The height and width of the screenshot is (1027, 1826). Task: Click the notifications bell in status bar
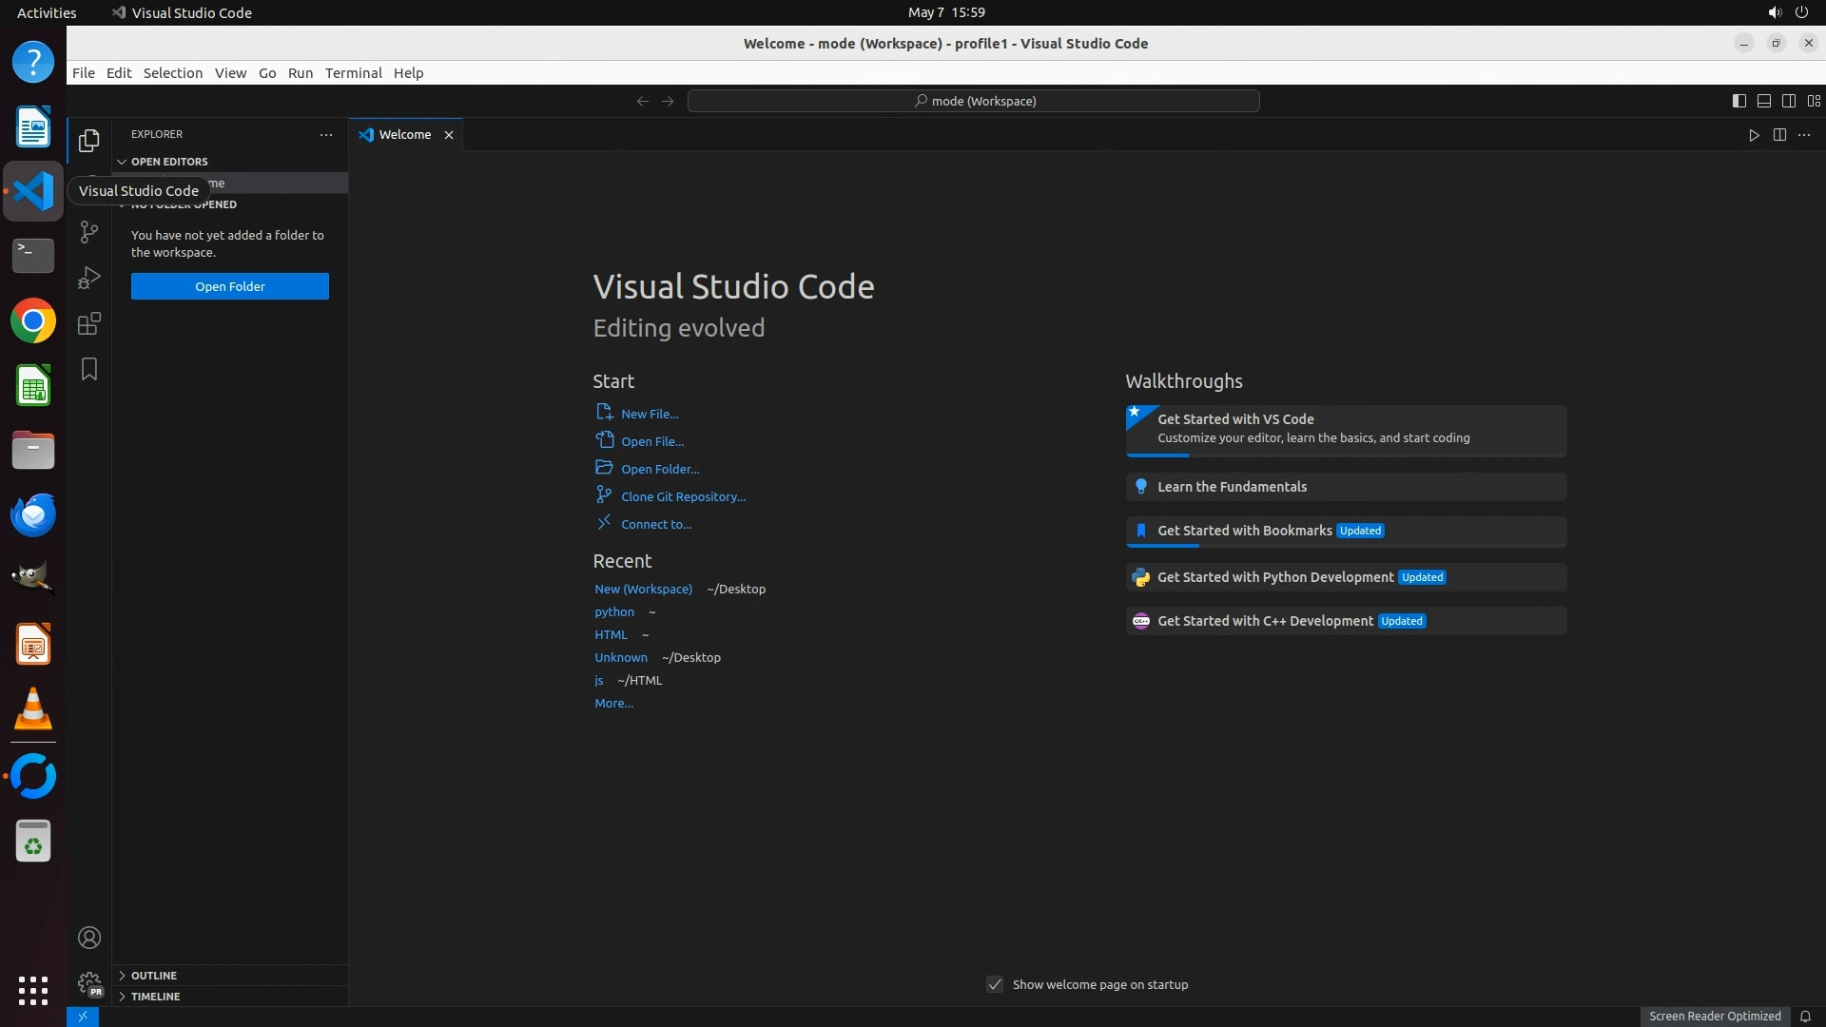1805,1016
